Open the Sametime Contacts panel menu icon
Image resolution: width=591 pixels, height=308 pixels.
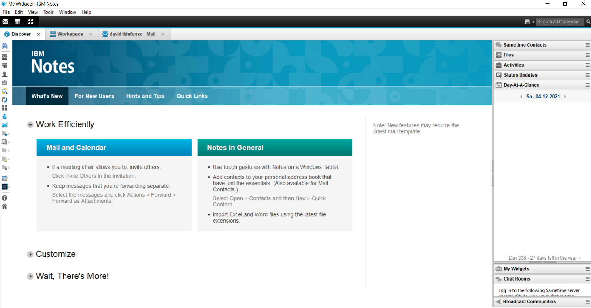point(587,45)
